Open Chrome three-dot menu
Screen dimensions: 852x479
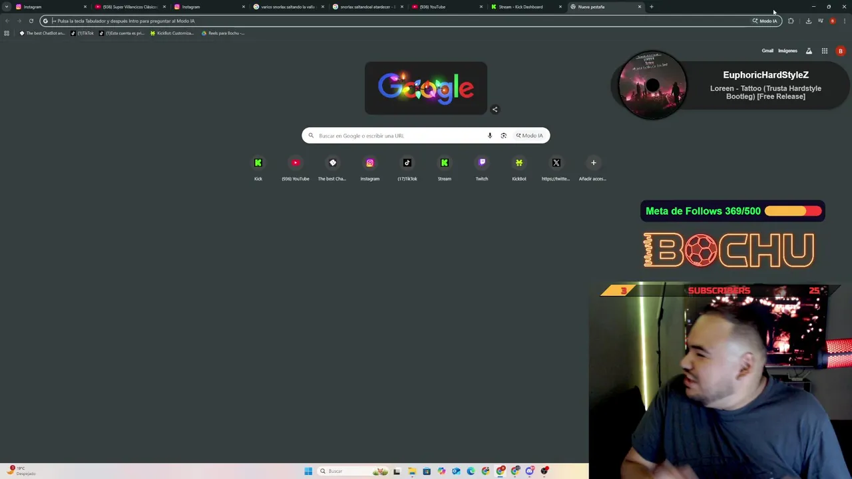845,21
